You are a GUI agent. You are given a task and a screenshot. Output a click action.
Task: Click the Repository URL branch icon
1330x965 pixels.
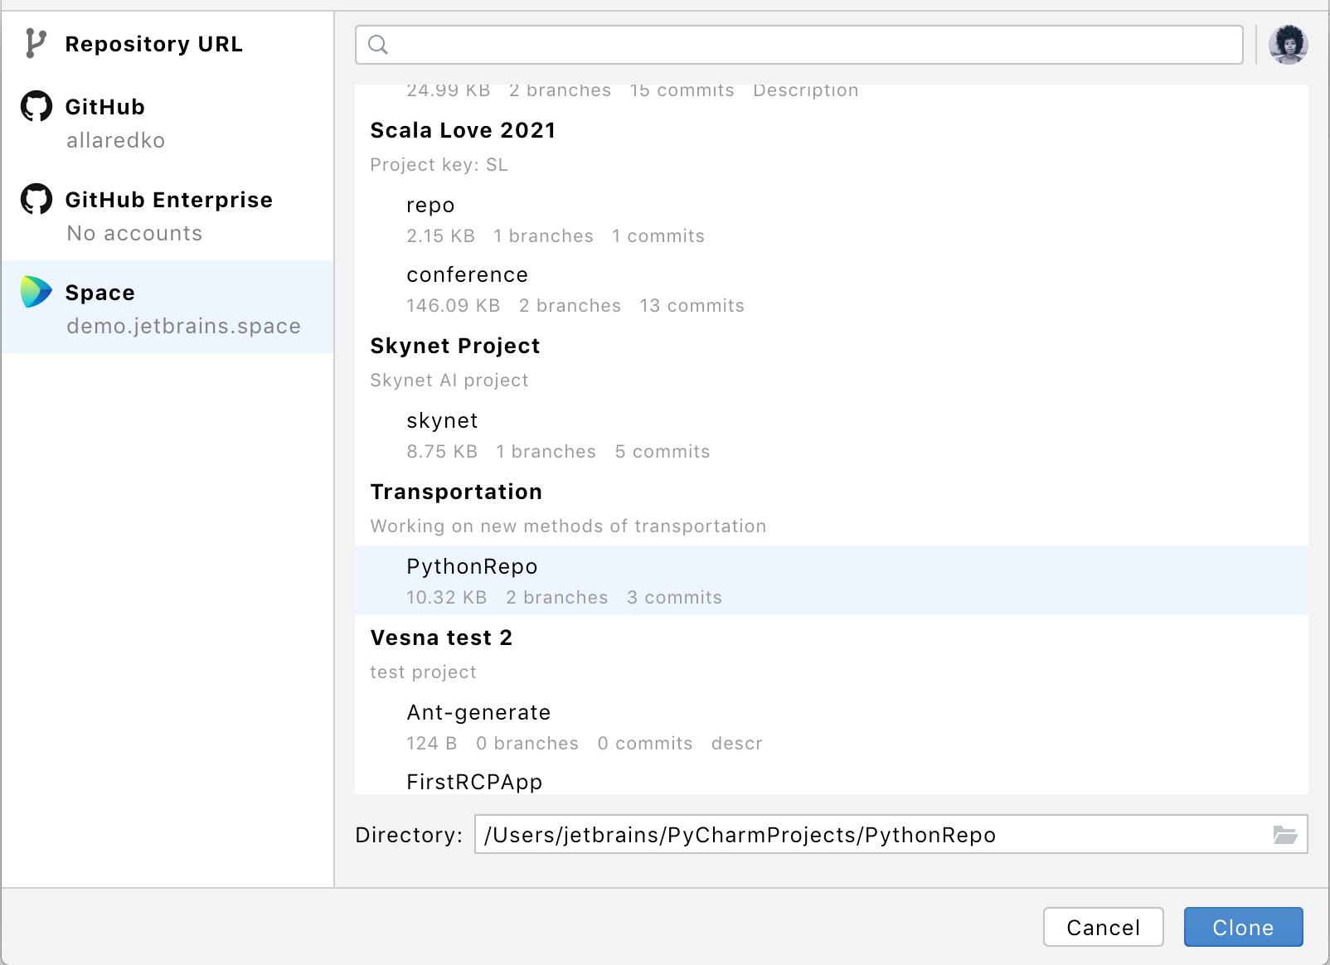click(34, 44)
